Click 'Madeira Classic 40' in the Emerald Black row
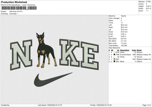 pyautogui.click(x=144, y=55)
